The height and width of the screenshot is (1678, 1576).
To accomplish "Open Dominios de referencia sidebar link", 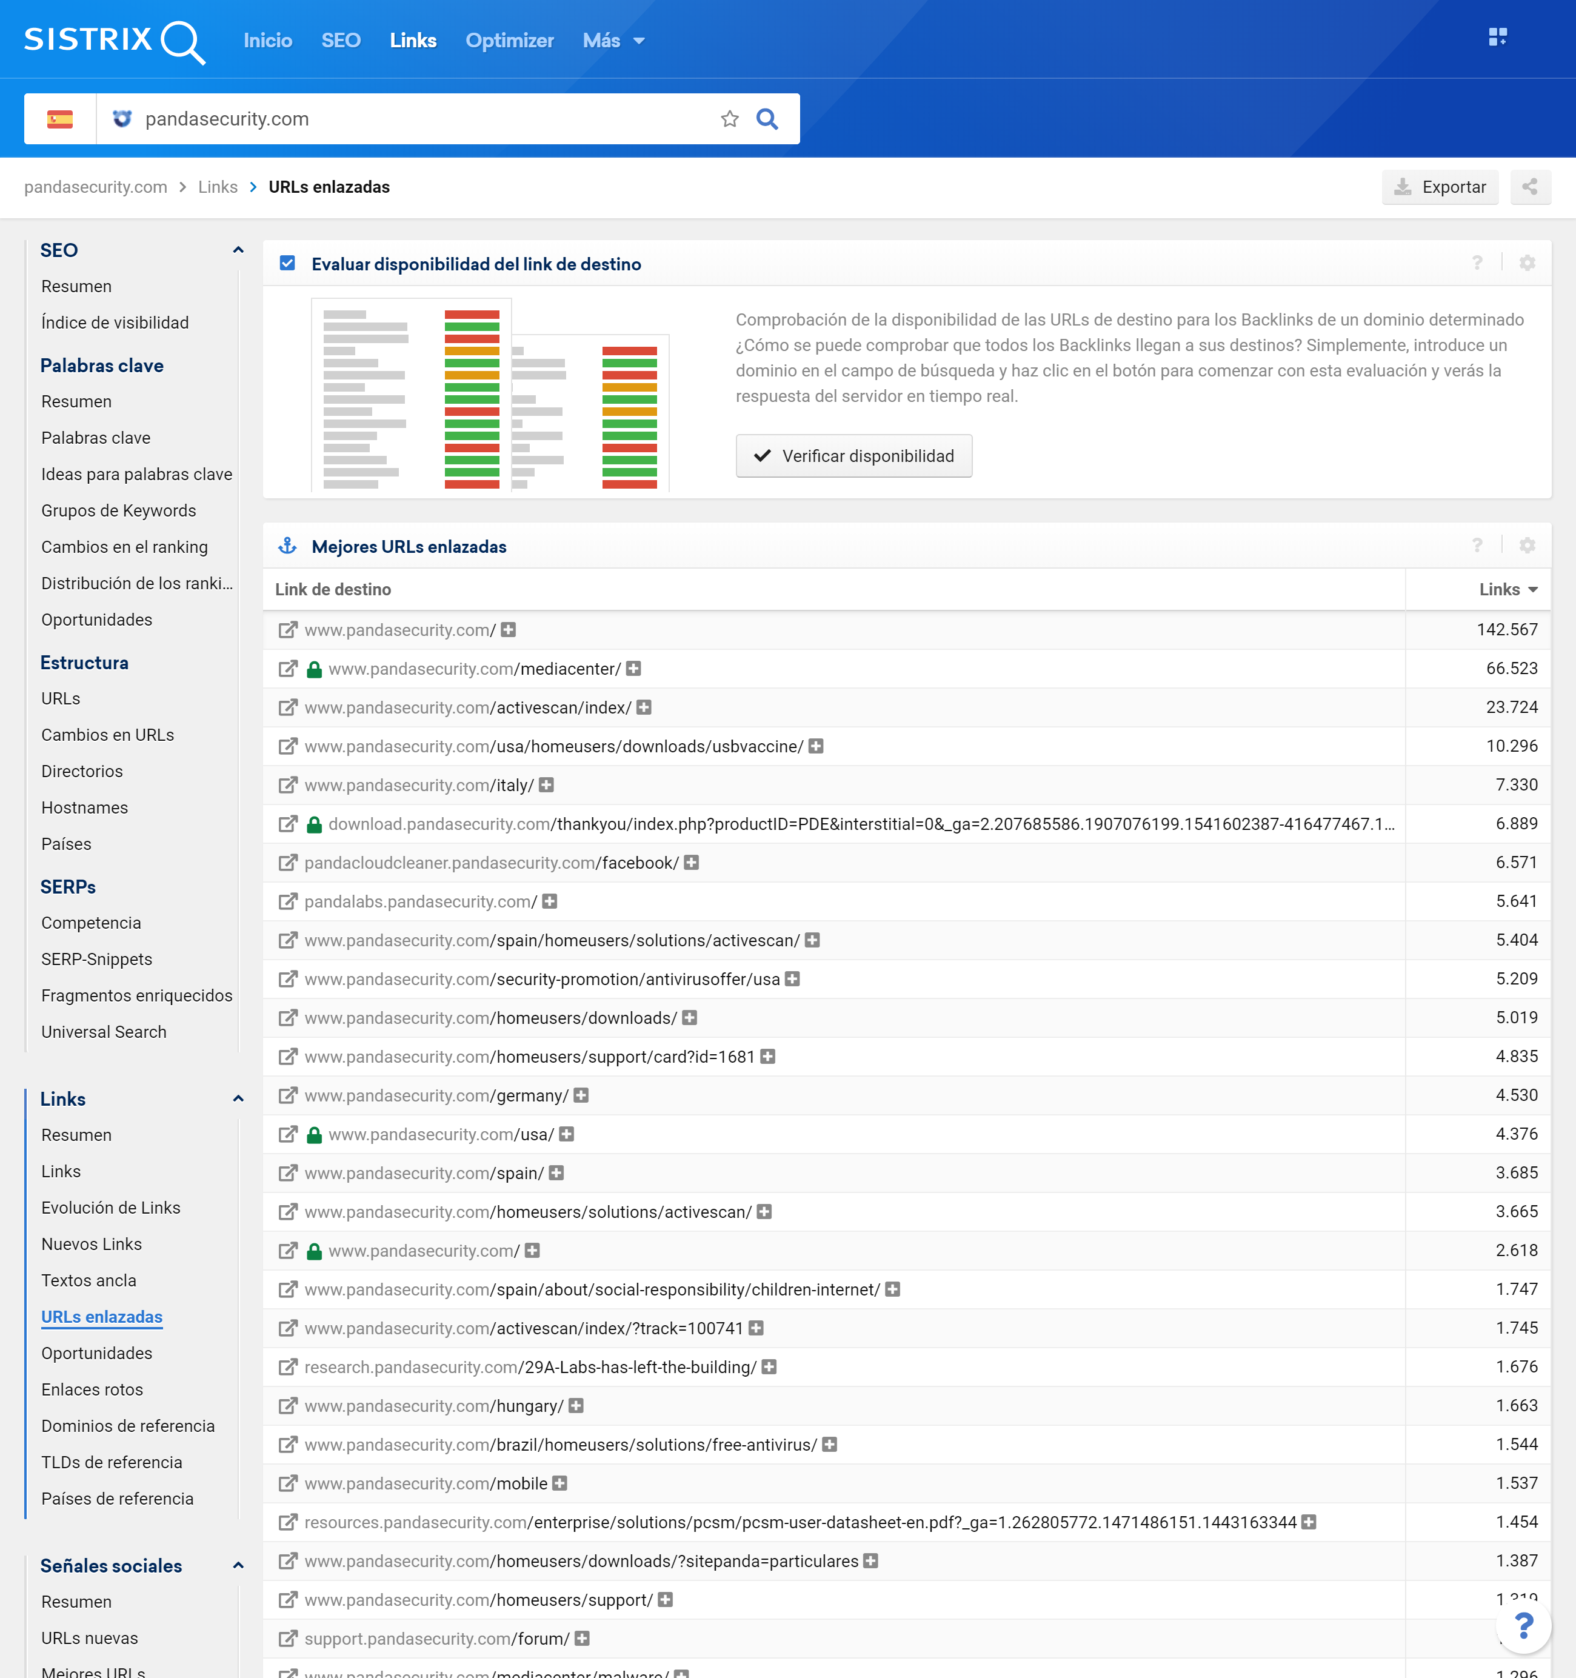I will point(127,1426).
